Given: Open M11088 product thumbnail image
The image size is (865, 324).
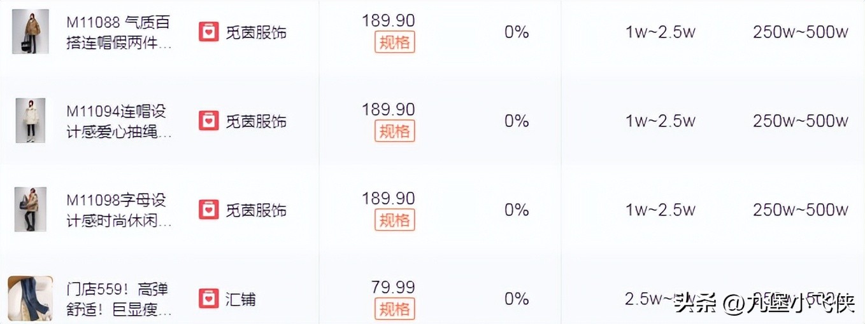Looking at the screenshot, I should point(31,32).
